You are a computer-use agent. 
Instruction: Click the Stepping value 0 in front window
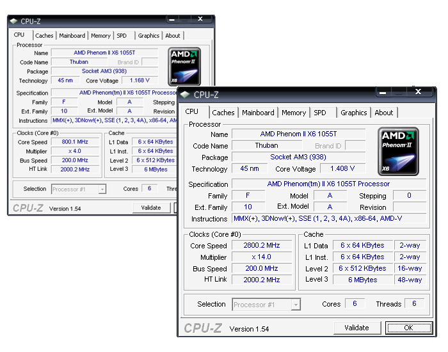[410, 195]
